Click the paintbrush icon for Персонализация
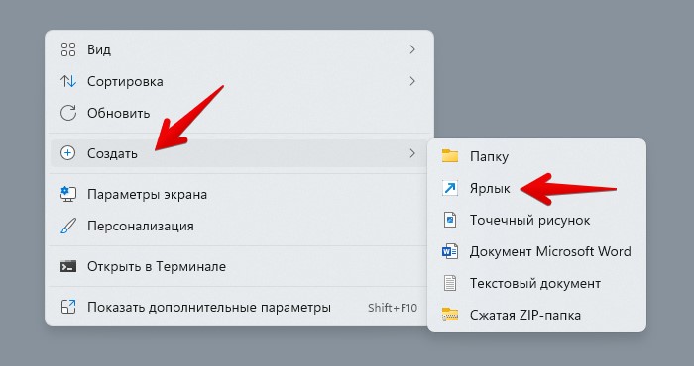The height and width of the screenshot is (366, 694). pos(68,227)
